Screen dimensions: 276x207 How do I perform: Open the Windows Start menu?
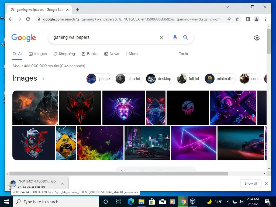[x=6, y=202]
